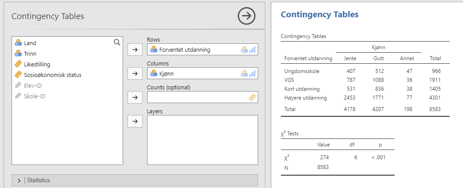Screen dimensions: 463x188
Task: Click the search magnifier in variable list
Action: tap(117, 42)
